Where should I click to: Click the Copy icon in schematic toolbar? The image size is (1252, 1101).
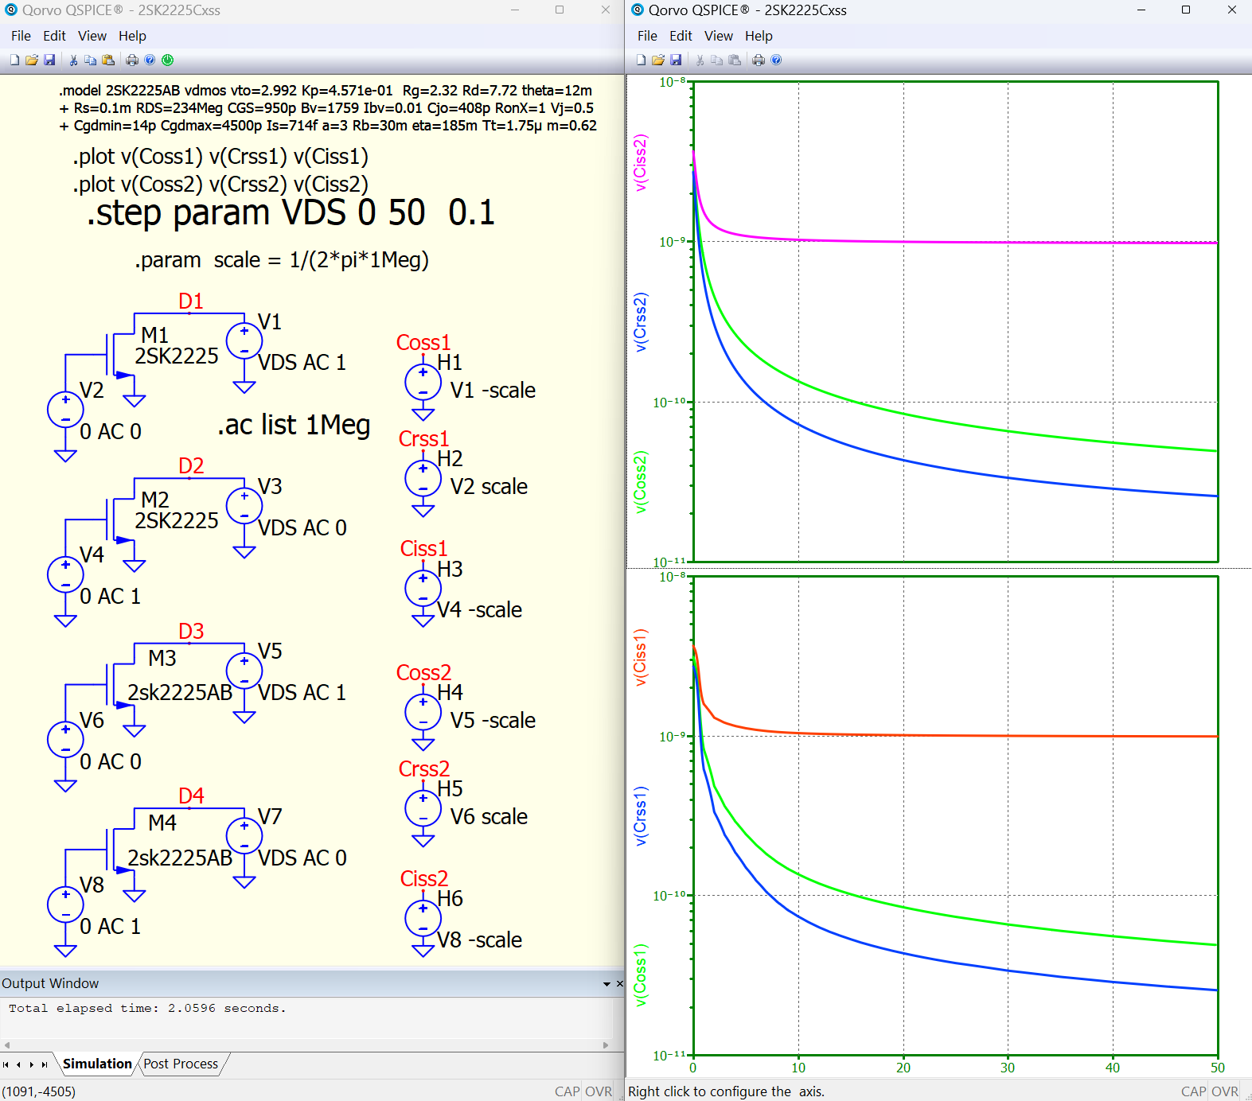point(91,60)
